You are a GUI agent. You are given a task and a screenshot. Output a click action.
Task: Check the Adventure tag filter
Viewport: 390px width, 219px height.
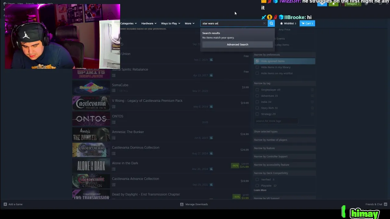click(x=257, y=96)
